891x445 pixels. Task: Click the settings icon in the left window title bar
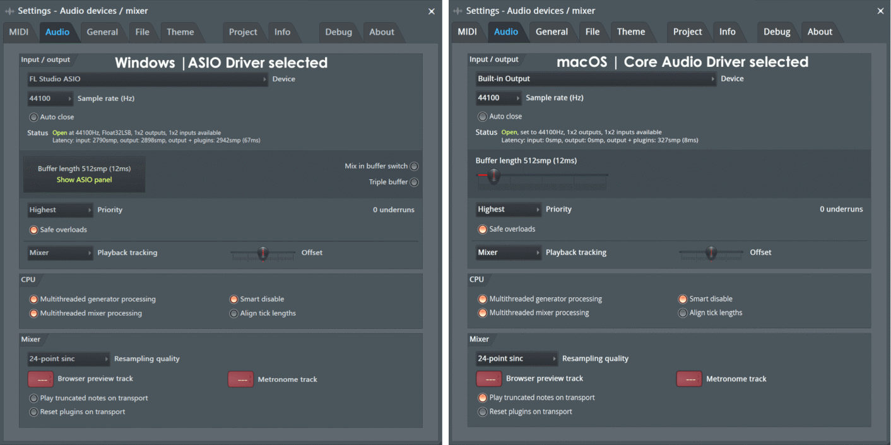(9, 11)
